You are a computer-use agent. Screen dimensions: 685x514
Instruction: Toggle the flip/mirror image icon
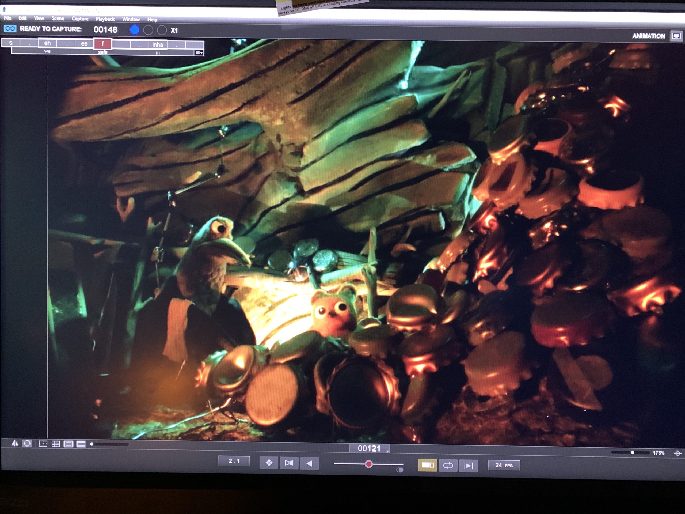coord(14,443)
